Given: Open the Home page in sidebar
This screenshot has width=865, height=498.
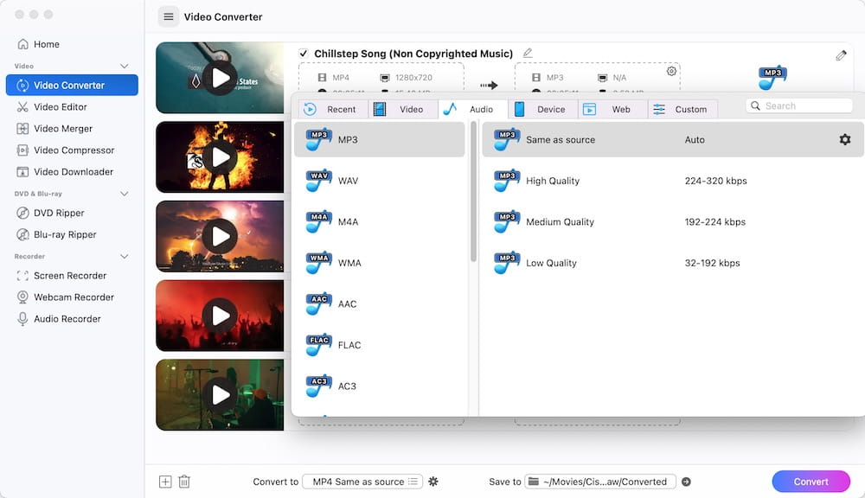Looking at the screenshot, I should coord(47,44).
